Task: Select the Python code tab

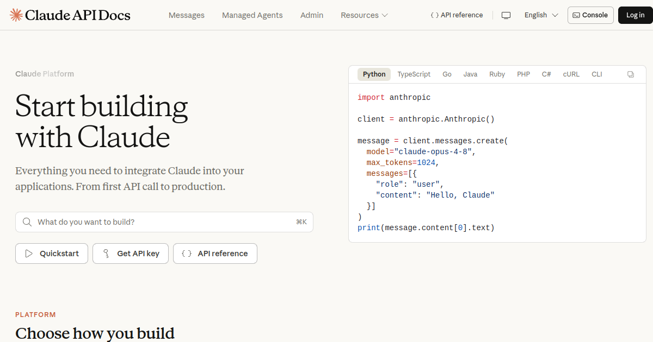Action: [x=374, y=74]
